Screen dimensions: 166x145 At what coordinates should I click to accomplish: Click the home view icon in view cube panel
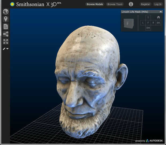(159, 17)
